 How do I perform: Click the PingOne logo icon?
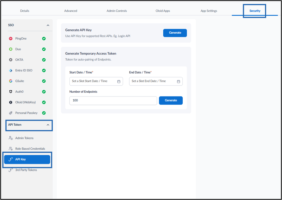pos(11,39)
